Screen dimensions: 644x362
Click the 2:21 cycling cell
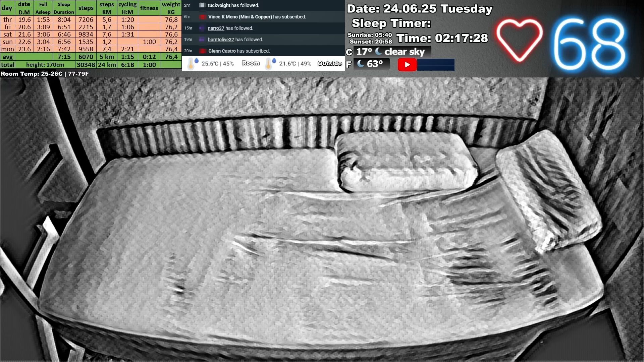point(127,49)
